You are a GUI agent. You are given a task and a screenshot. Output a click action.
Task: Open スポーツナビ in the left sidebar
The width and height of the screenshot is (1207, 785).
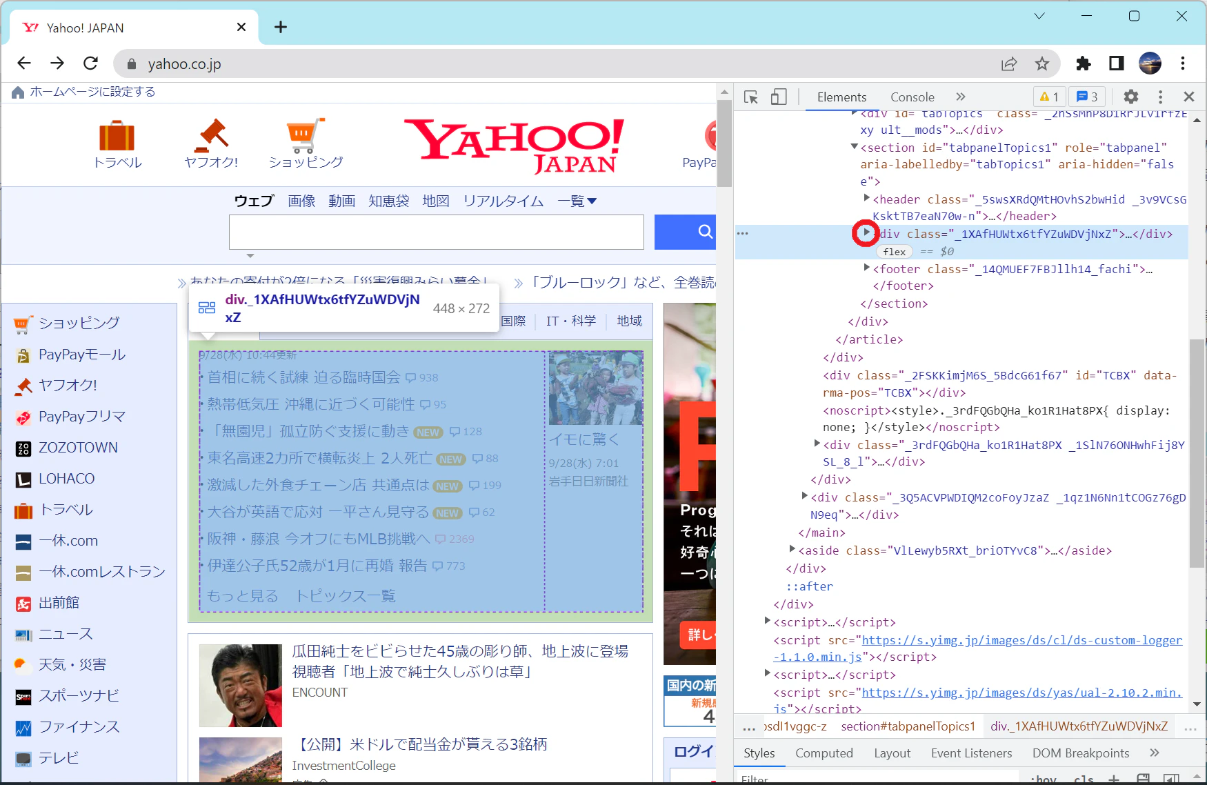tap(79, 696)
